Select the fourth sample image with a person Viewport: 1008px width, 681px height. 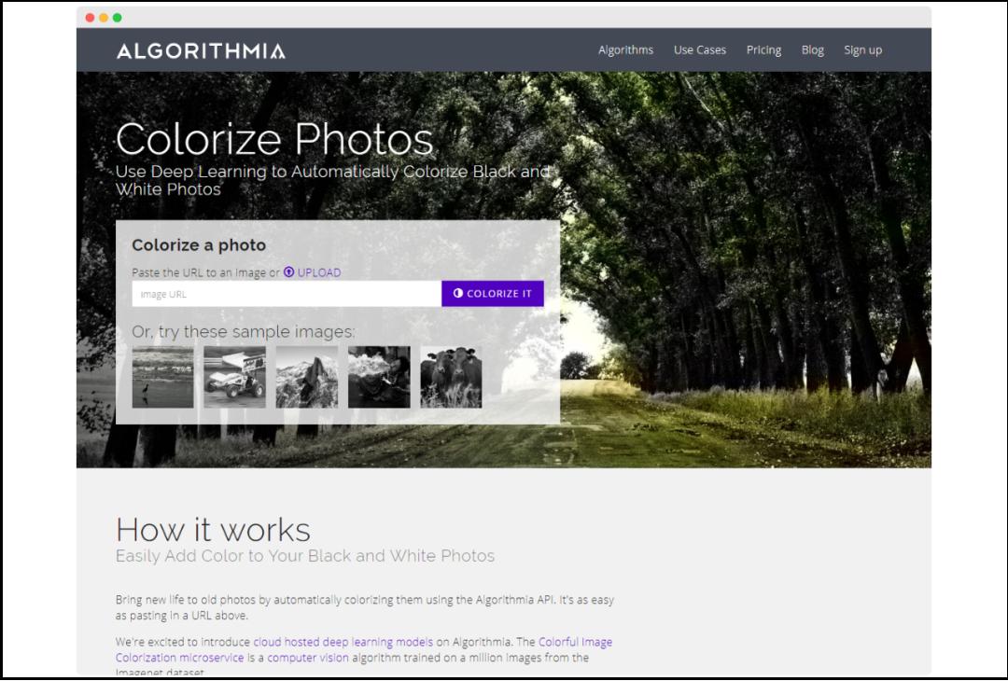[x=379, y=377]
